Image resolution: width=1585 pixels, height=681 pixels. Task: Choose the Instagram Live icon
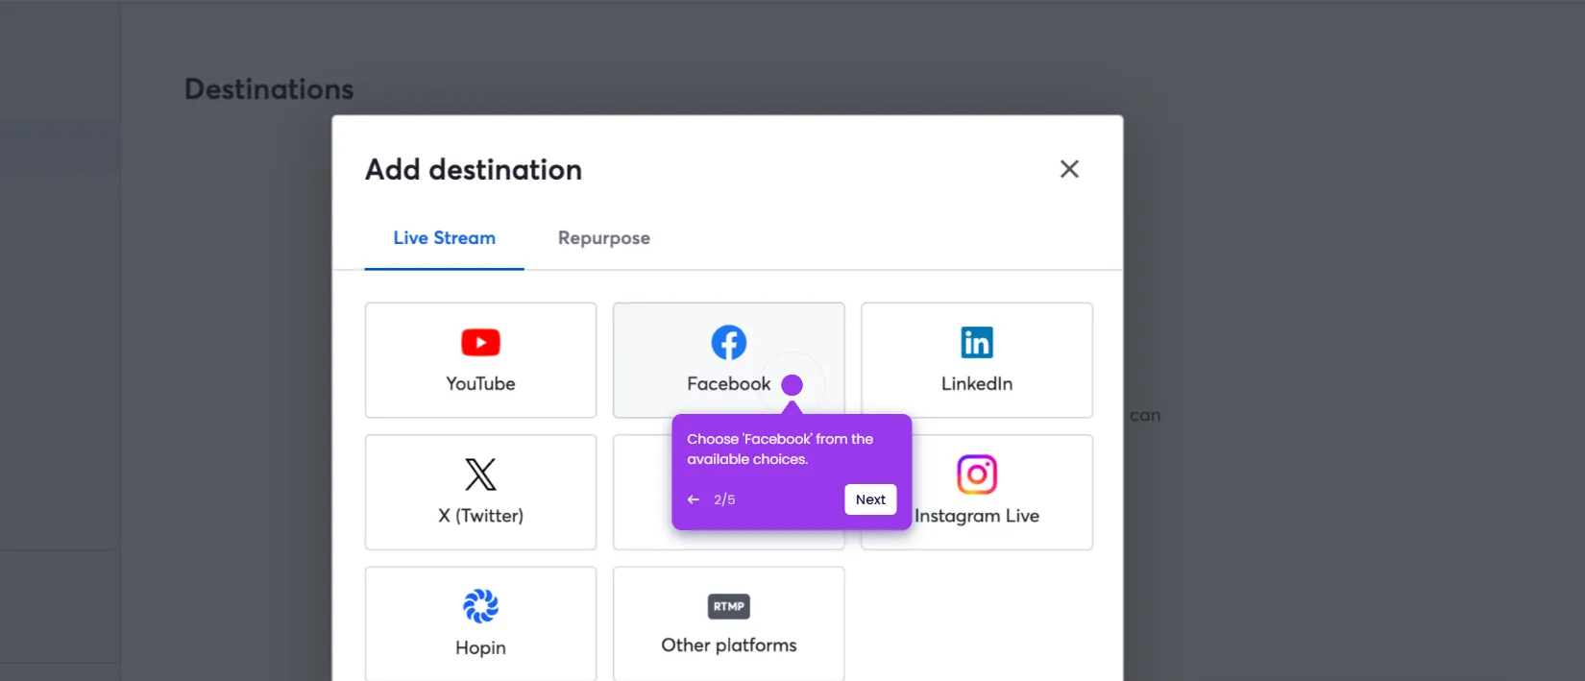coord(977,474)
